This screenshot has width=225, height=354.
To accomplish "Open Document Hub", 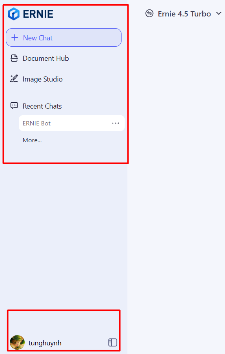I will click(45, 58).
